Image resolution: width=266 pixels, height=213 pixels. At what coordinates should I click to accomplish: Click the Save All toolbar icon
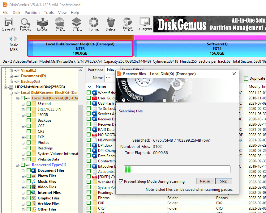(x=8, y=24)
